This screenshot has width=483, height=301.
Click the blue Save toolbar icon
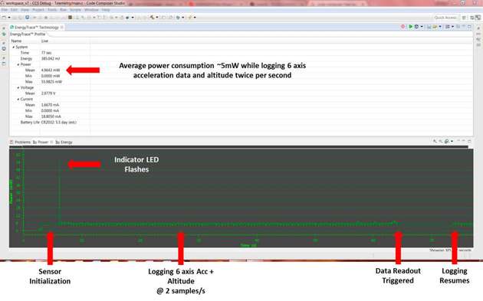click(x=28, y=18)
